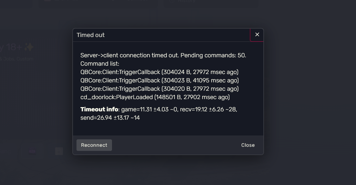Screen dimensions: 356x185
Task: Open the dimmed History tab behind dialog
Action: (x=186, y=1)
